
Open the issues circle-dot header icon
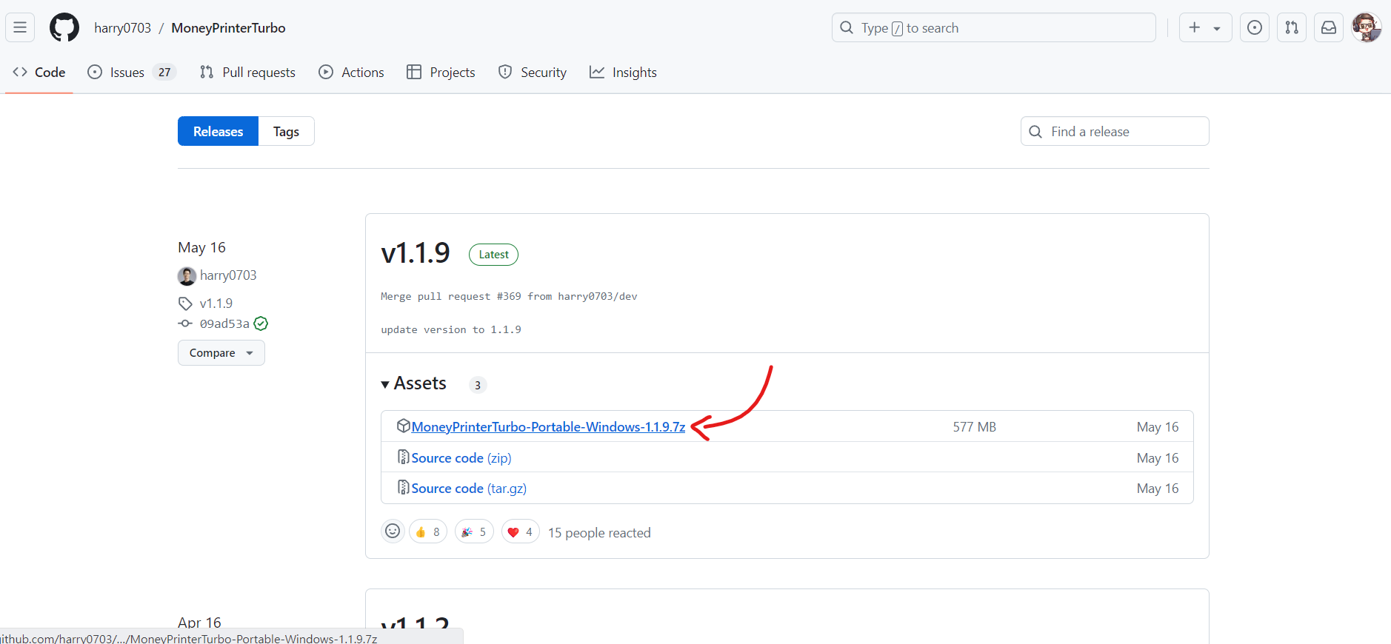tap(1255, 27)
